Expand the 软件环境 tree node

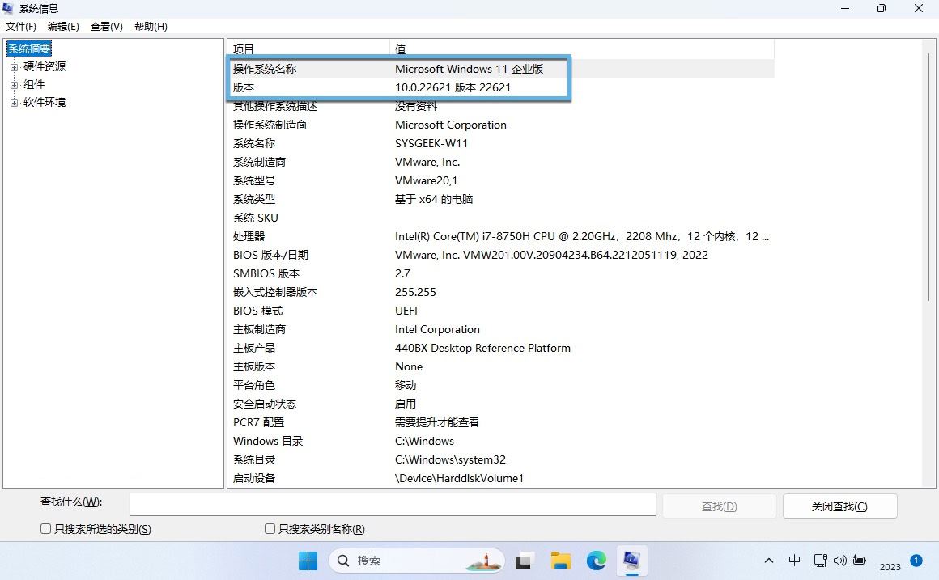click(14, 103)
